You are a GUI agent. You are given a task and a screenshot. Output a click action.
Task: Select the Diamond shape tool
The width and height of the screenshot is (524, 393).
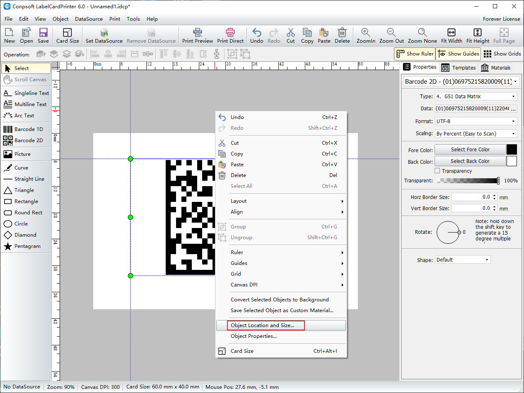(x=26, y=235)
